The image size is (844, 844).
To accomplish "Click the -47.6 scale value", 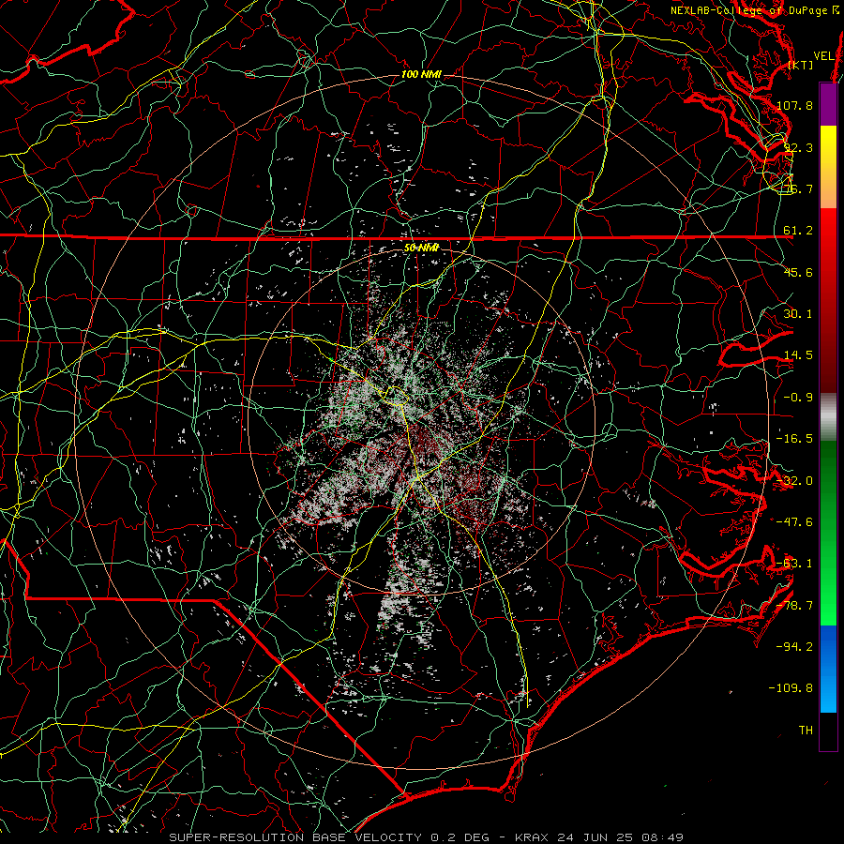I will click(794, 522).
